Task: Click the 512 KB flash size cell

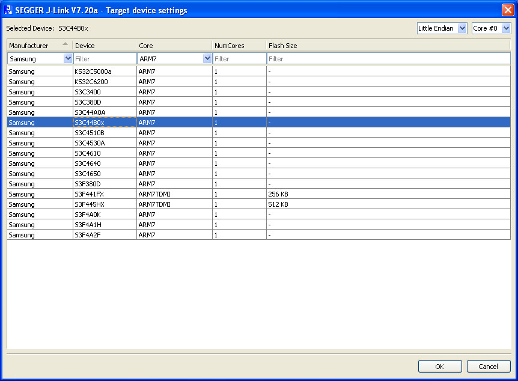Action: (x=388, y=204)
